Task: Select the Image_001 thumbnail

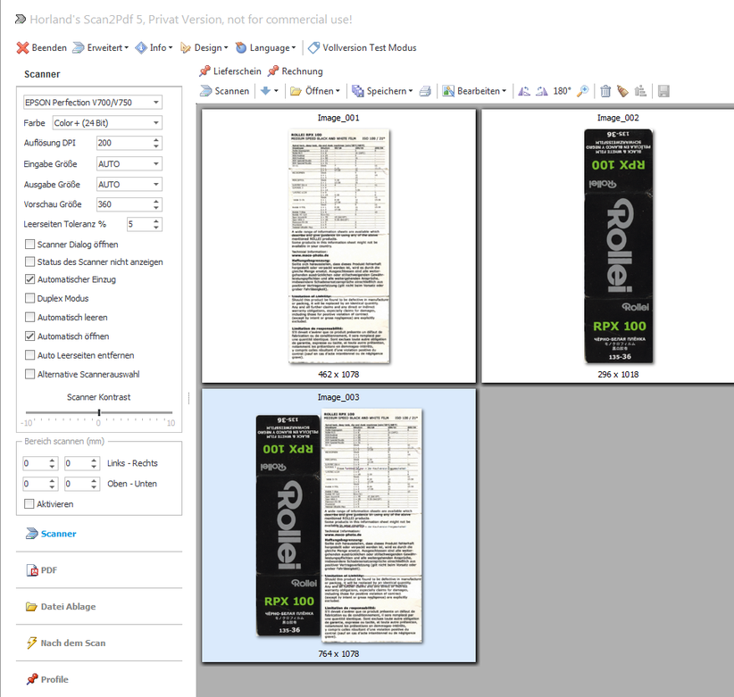Action: click(x=338, y=246)
